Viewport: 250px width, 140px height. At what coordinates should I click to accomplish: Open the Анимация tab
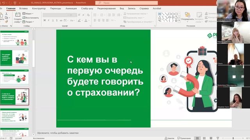pyautogui.click(x=71, y=9)
